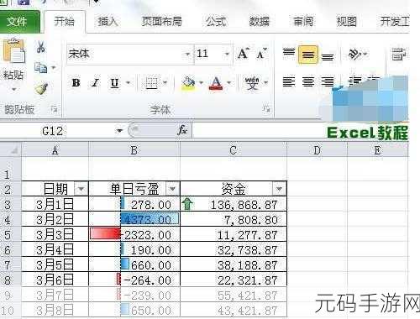This screenshot has width=420, height=319.
Task: Apply the fill color bucket
Action: click(188, 83)
